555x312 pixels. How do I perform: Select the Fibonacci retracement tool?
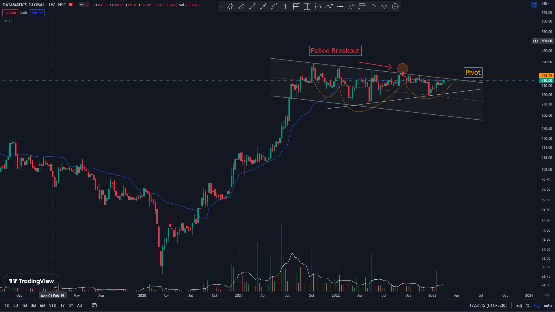pos(318,6)
